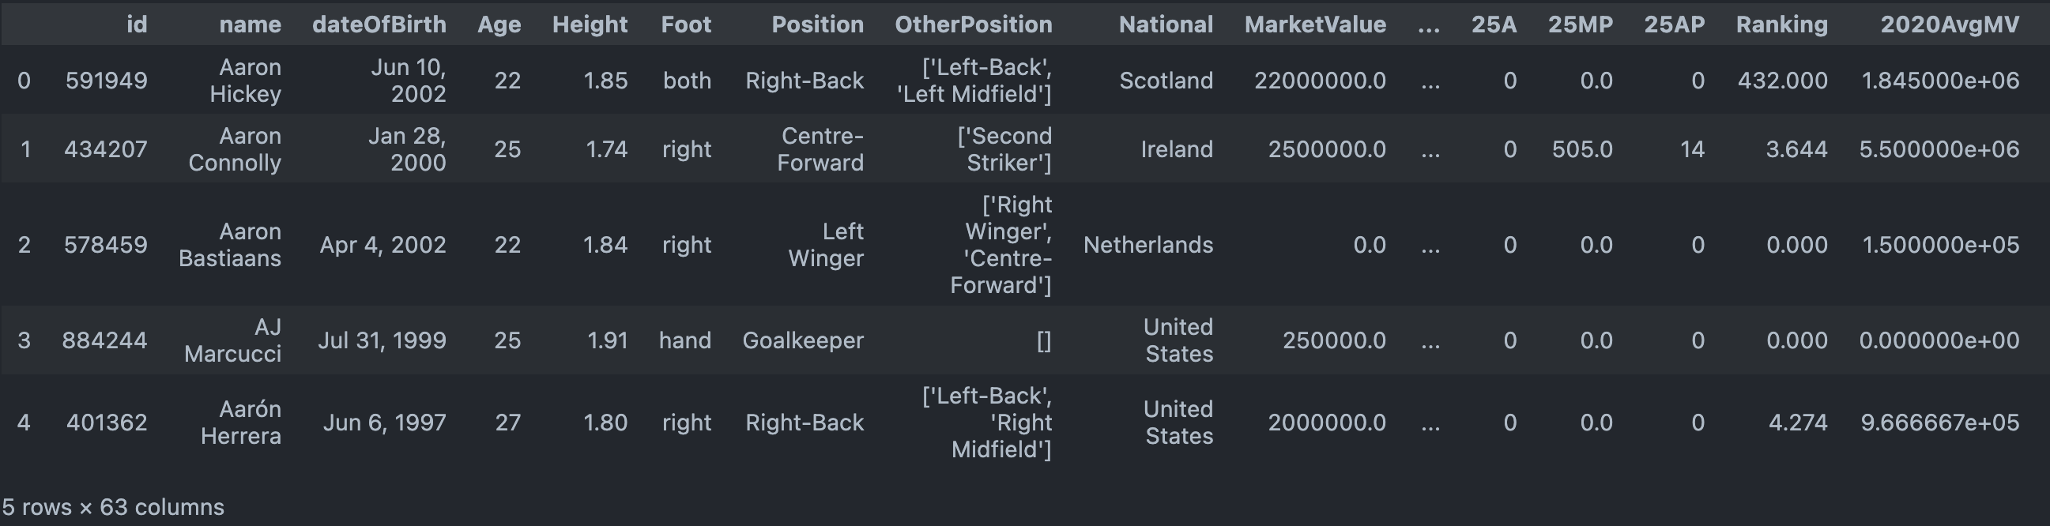The image size is (2050, 526).
Task: Select the 22000000.0 market value cell
Action: point(1320,81)
